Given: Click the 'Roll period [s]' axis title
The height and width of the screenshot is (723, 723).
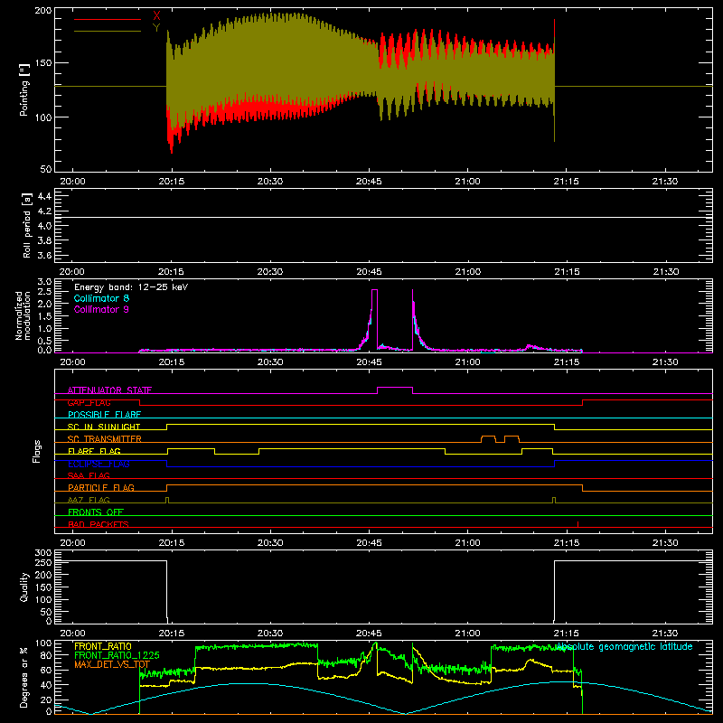Looking at the screenshot, I should 27,225.
